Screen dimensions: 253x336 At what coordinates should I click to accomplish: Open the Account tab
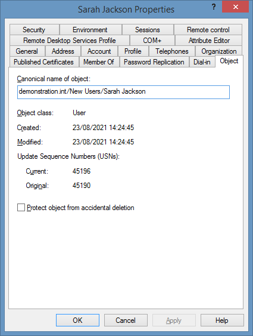tap(99, 51)
